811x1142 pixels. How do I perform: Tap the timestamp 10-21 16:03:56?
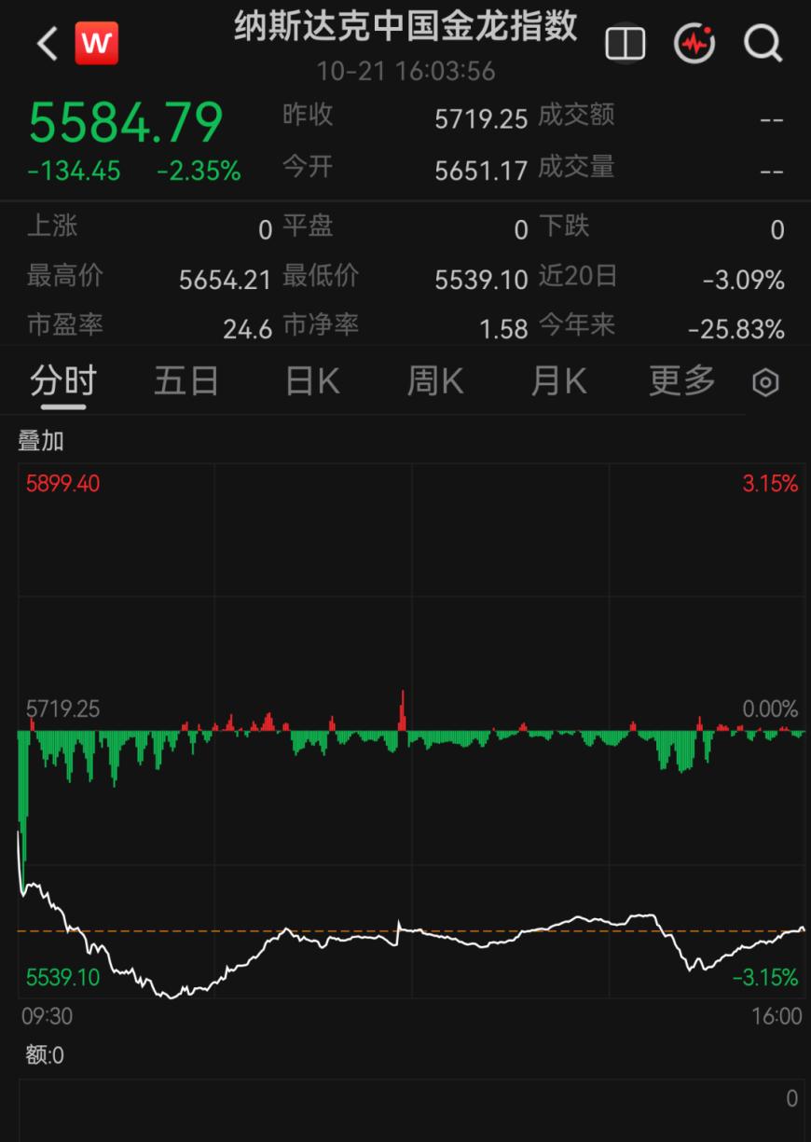406,71
